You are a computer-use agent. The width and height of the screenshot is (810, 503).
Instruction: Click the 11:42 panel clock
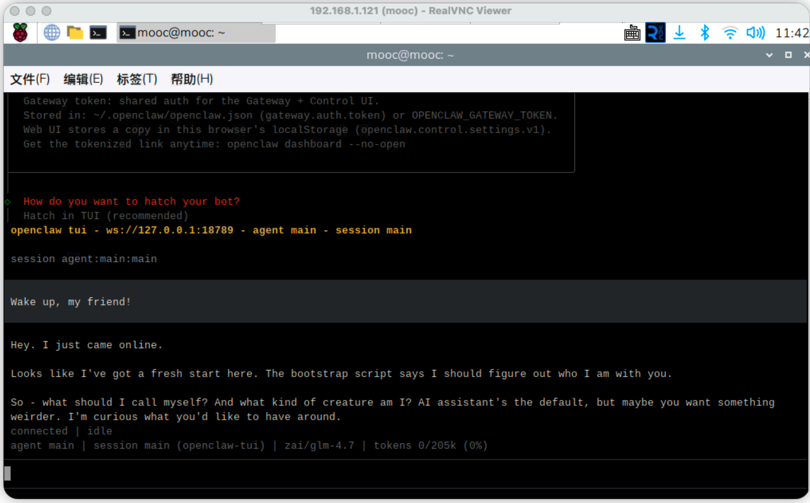pyautogui.click(x=791, y=33)
